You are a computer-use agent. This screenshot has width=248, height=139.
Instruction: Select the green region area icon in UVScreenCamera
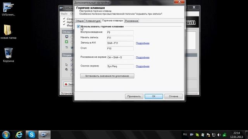point(67,42)
